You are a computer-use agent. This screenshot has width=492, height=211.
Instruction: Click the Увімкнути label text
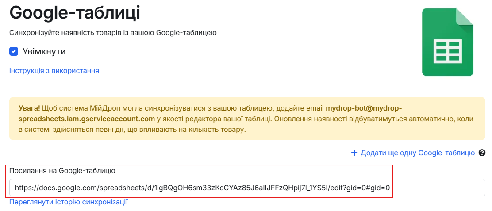(44, 51)
